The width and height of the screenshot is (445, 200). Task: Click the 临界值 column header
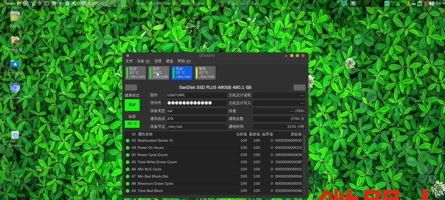pyautogui.click(x=267, y=134)
